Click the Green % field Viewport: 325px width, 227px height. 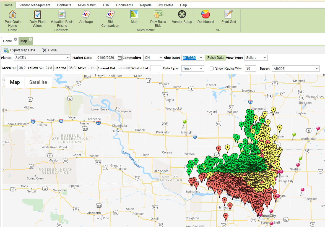(22, 68)
